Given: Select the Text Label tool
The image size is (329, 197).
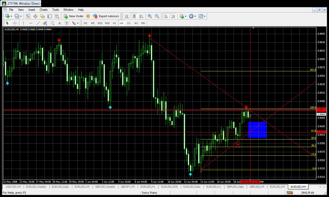Looking at the screenshot, I should click(x=67, y=23).
